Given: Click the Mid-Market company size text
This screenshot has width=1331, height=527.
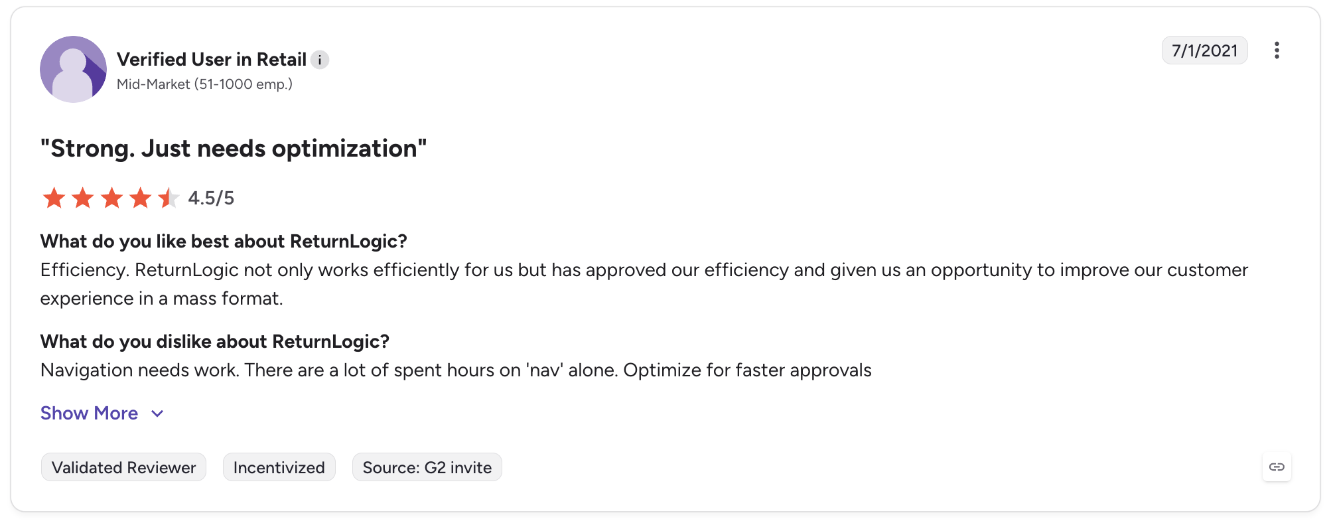Looking at the screenshot, I should (204, 84).
